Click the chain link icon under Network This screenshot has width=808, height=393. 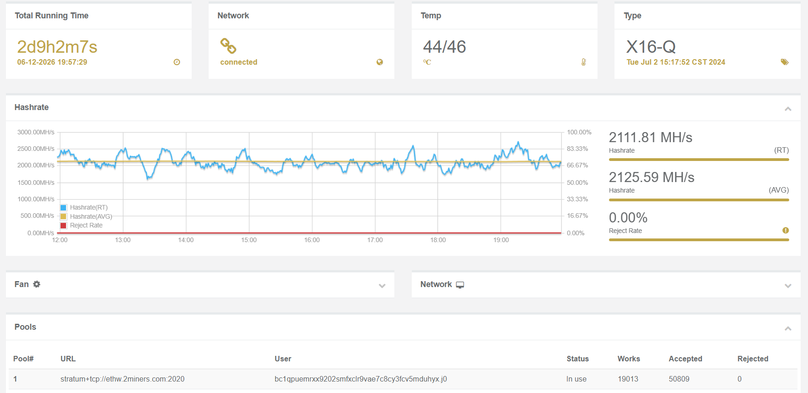[x=228, y=46]
